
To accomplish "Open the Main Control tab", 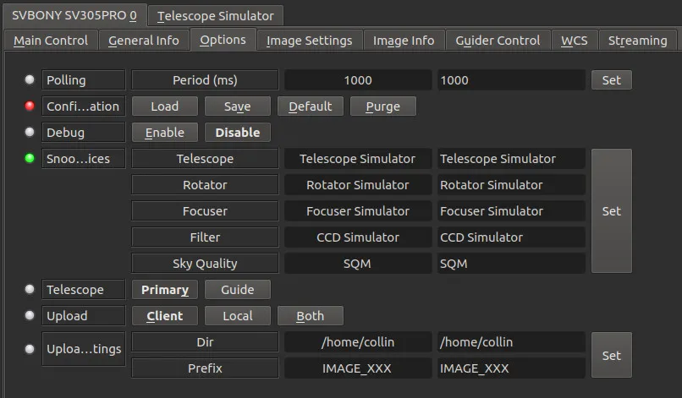I will click(51, 41).
